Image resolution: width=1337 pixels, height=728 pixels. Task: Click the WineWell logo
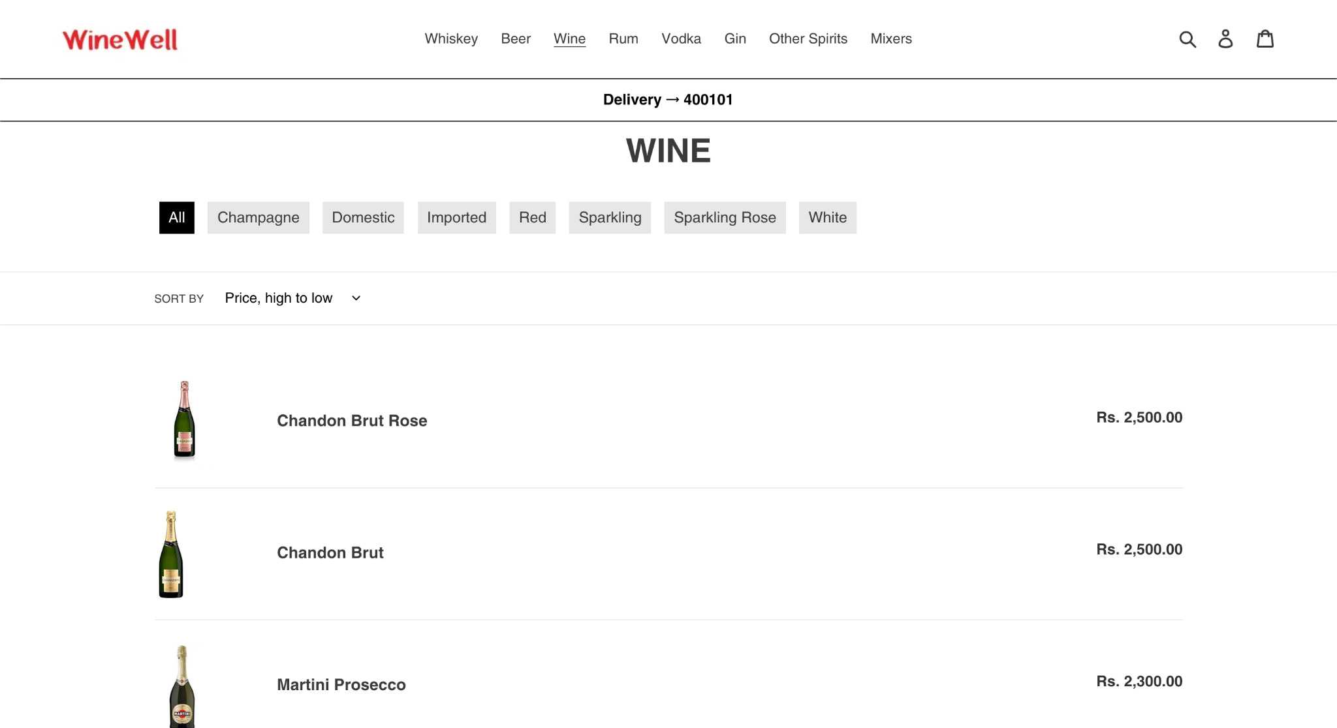(x=120, y=40)
